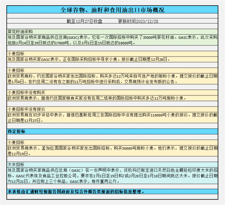This screenshot has height=205, width=225.
Task: Click the paragraph about 巴基斯坦 110000吨小麦
Action: coord(112,117)
